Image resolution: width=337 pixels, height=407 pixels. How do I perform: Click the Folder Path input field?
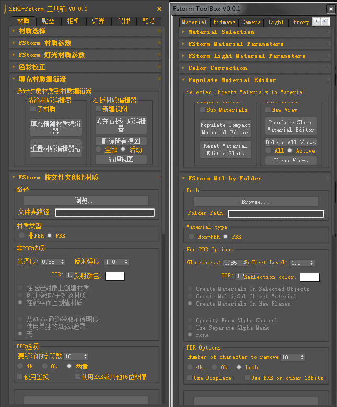(275, 214)
